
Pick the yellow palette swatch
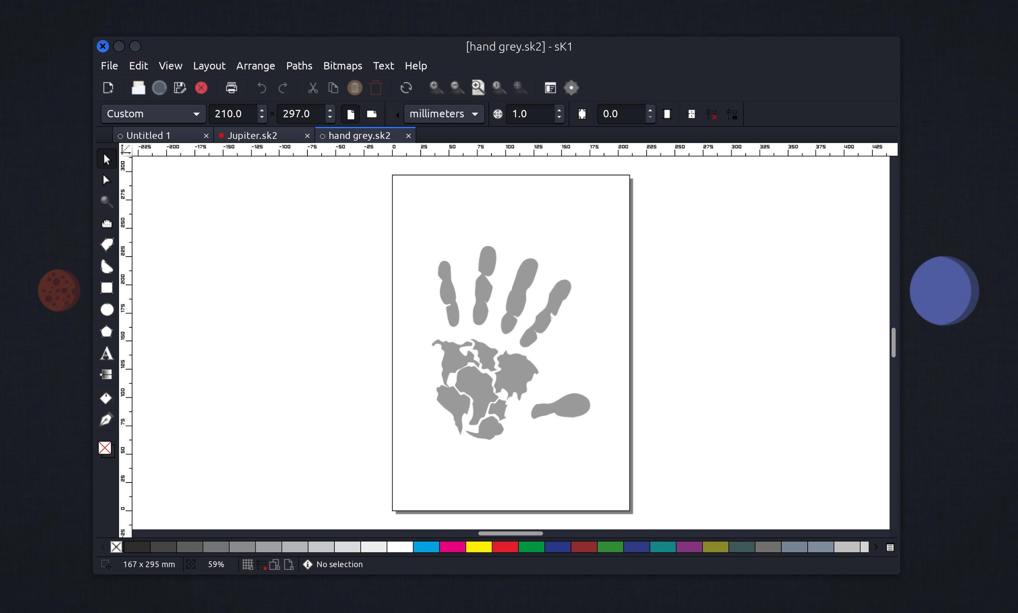[x=478, y=547]
